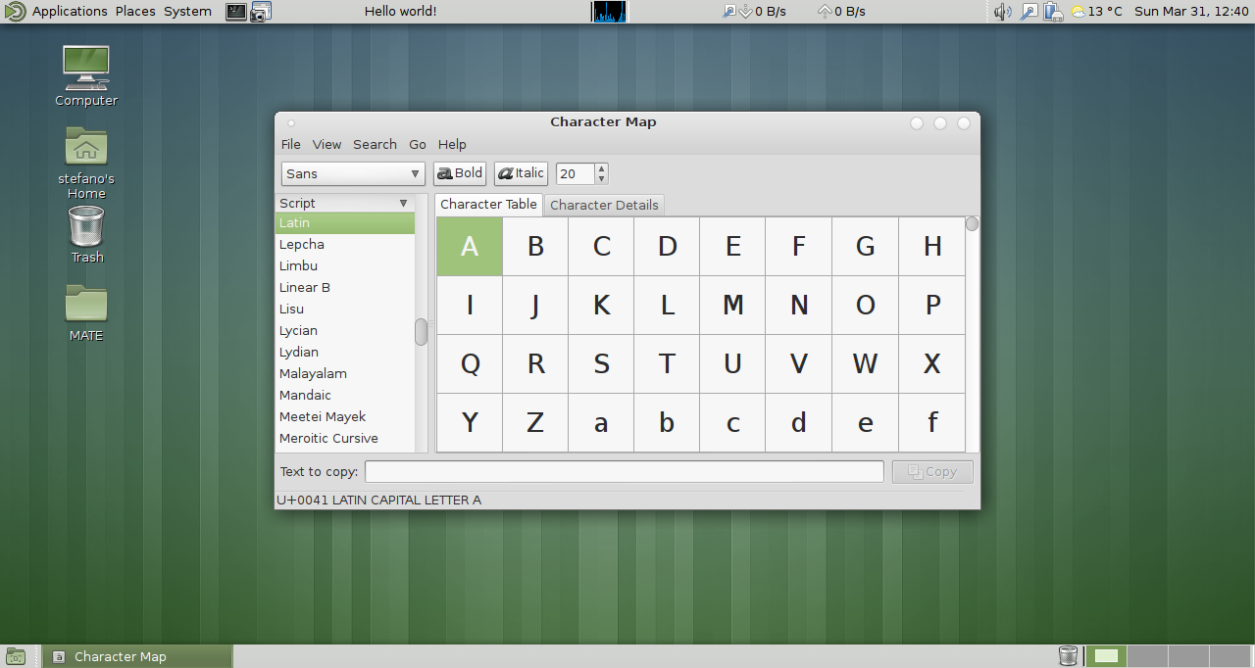Toggle the Bold font button

[x=460, y=173]
